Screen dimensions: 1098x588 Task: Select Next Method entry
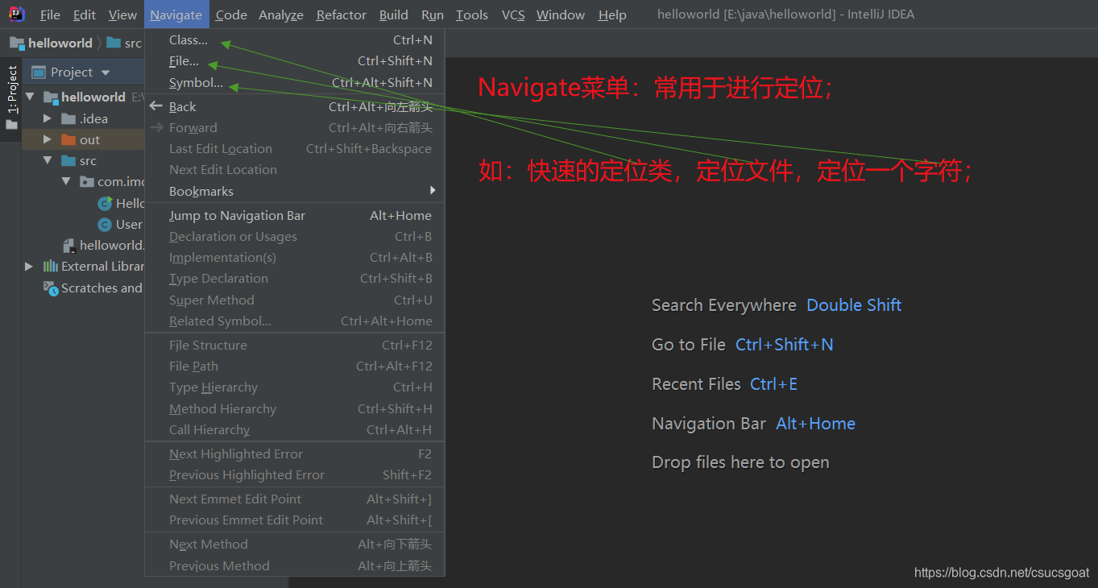click(295, 544)
